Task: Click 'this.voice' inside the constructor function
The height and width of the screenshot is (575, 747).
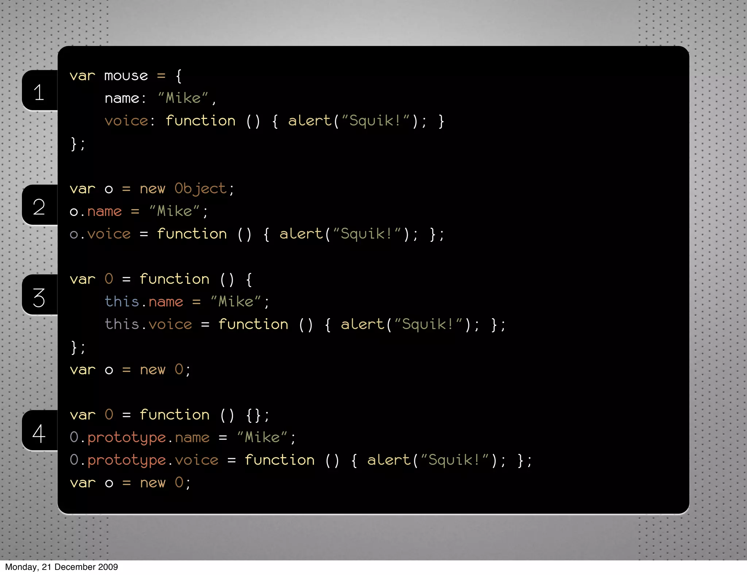Action: [x=148, y=324]
